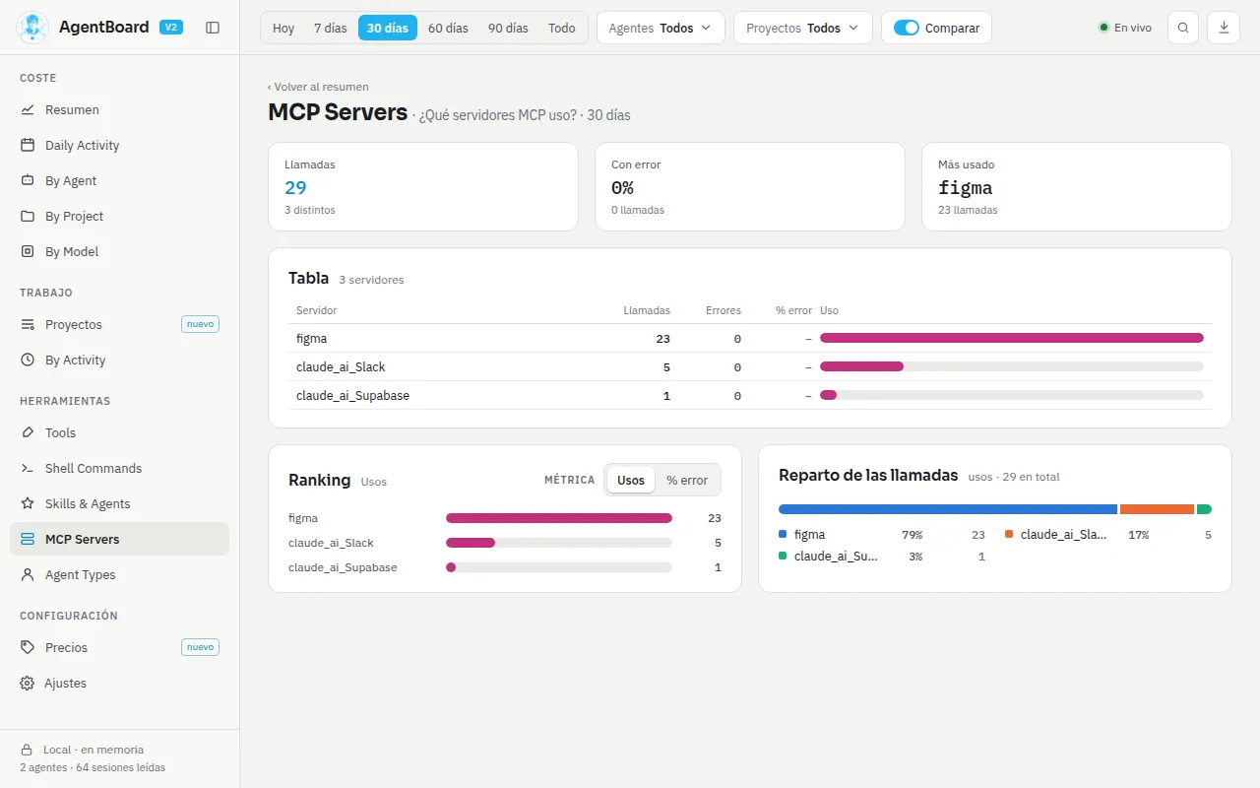Screen dimensions: 1260x788
Task: Click the Skills & Agents star icon
Action: 28,503
